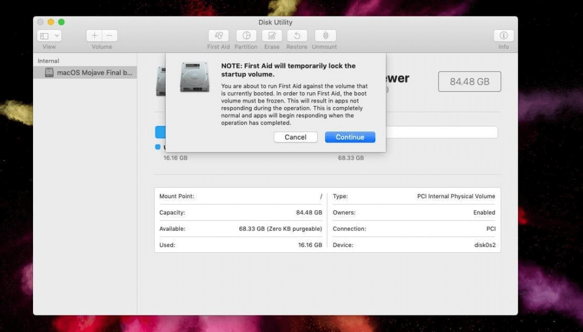Screen dimensions: 583x332
Task: Click the blue used-space bar segment
Action: (160, 132)
